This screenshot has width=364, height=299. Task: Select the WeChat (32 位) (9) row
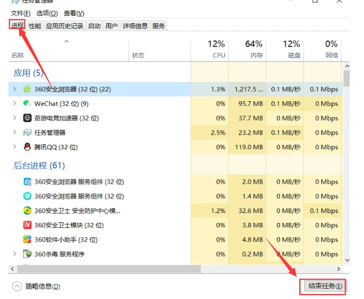[x=176, y=103]
